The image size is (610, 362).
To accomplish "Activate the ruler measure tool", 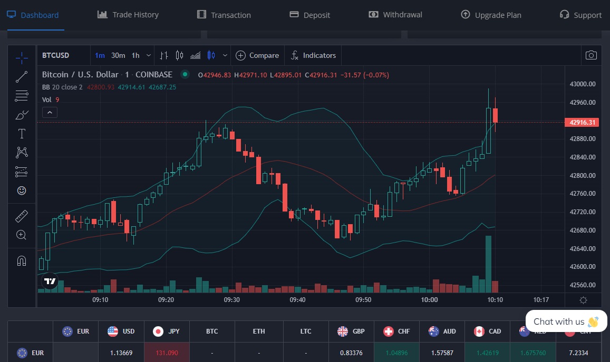I will pyautogui.click(x=22, y=216).
